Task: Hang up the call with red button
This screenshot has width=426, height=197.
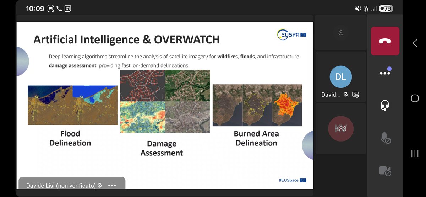Action: click(x=385, y=41)
